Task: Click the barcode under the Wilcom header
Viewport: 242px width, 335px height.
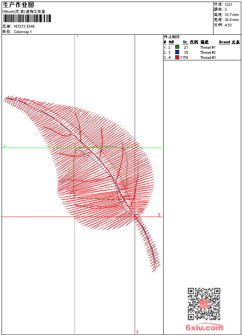Action: 27,18
